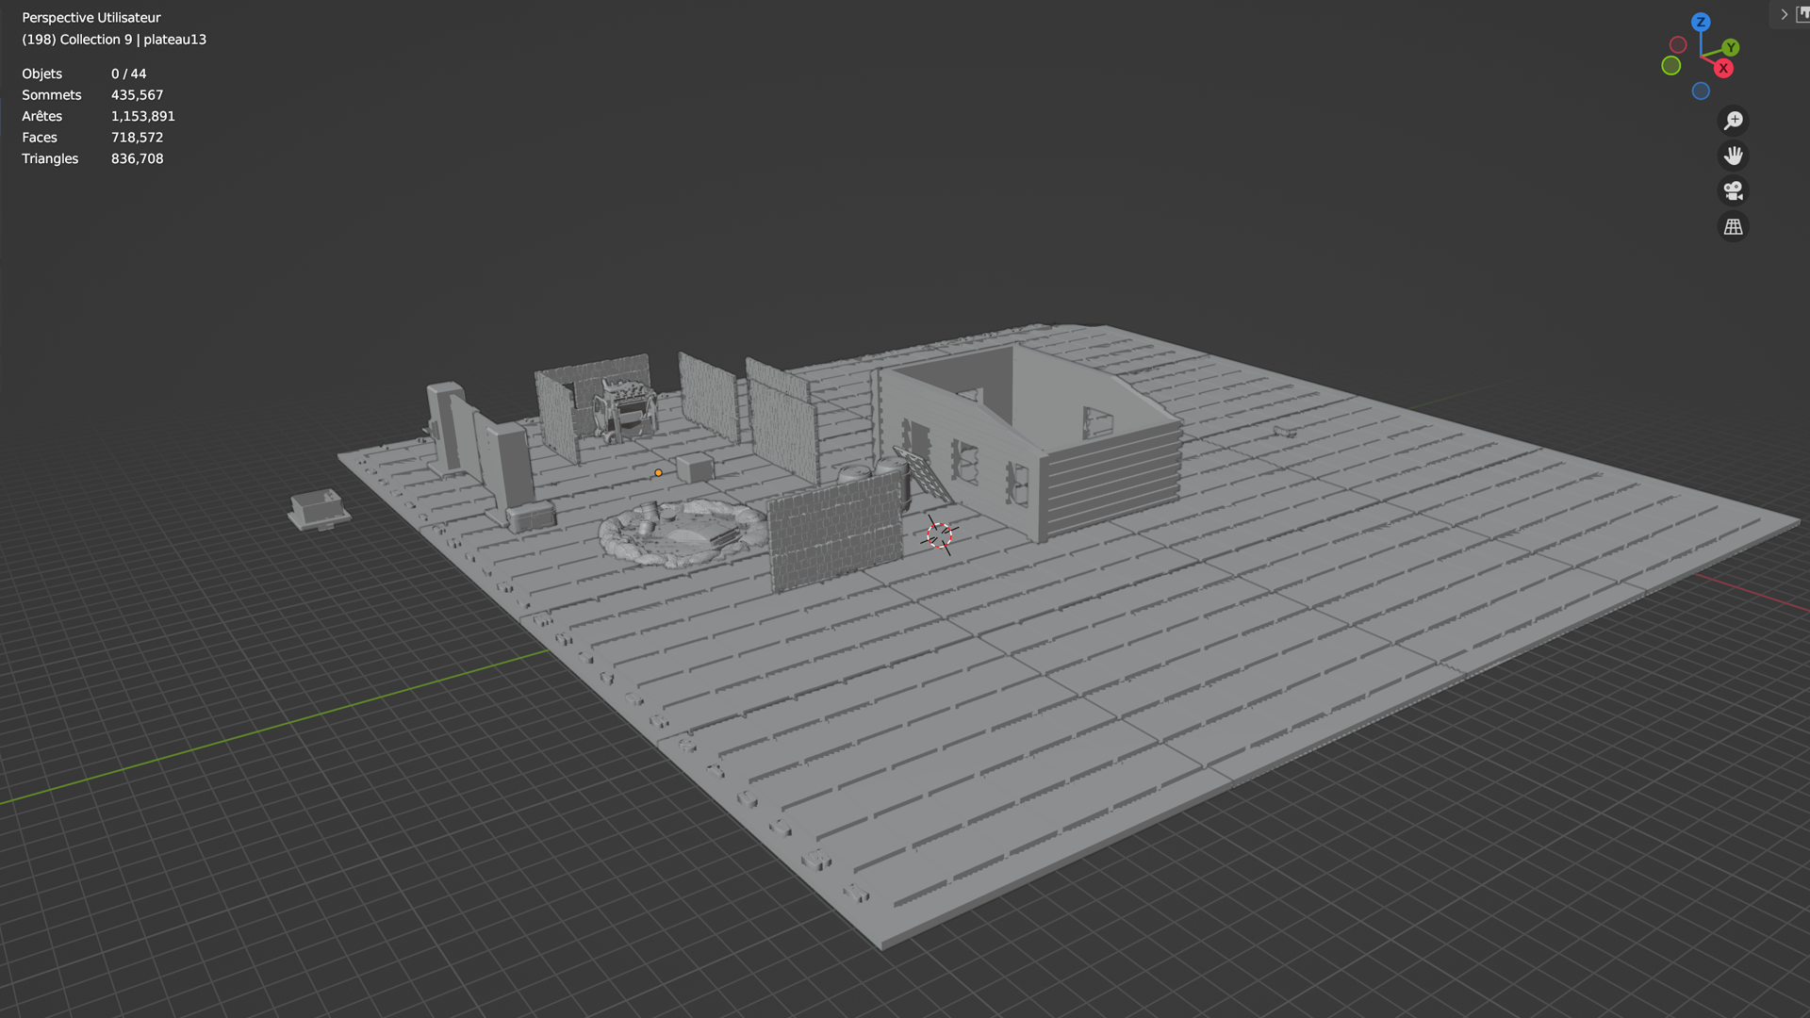Select the small crate outside the platform
The image size is (1810, 1018).
click(320, 510)
